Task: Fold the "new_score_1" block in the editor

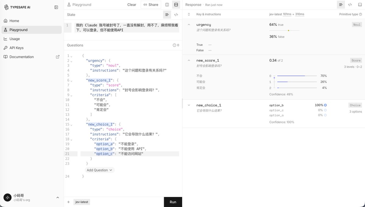Action: pos(71,80)
